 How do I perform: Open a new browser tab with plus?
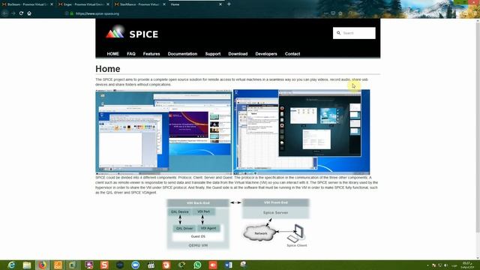(x=229, y=4)
